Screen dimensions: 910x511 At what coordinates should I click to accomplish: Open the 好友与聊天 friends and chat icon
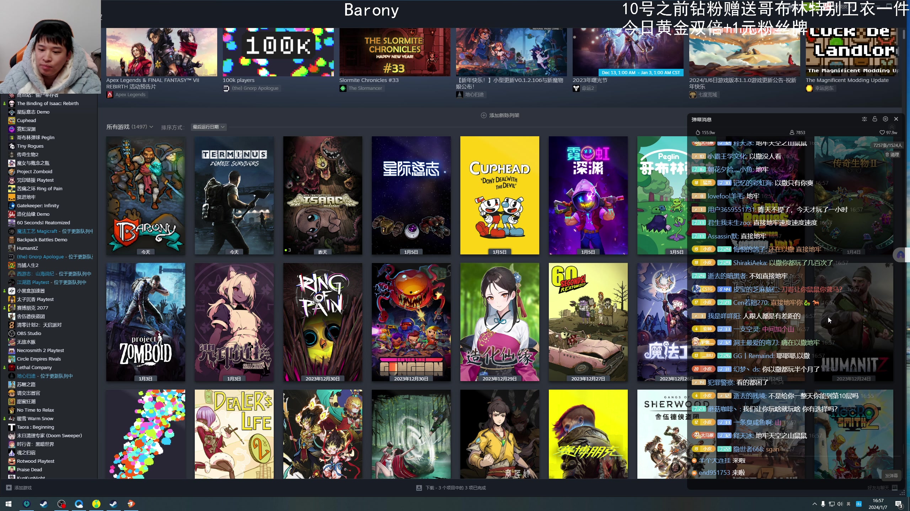[x=895, y=488]
